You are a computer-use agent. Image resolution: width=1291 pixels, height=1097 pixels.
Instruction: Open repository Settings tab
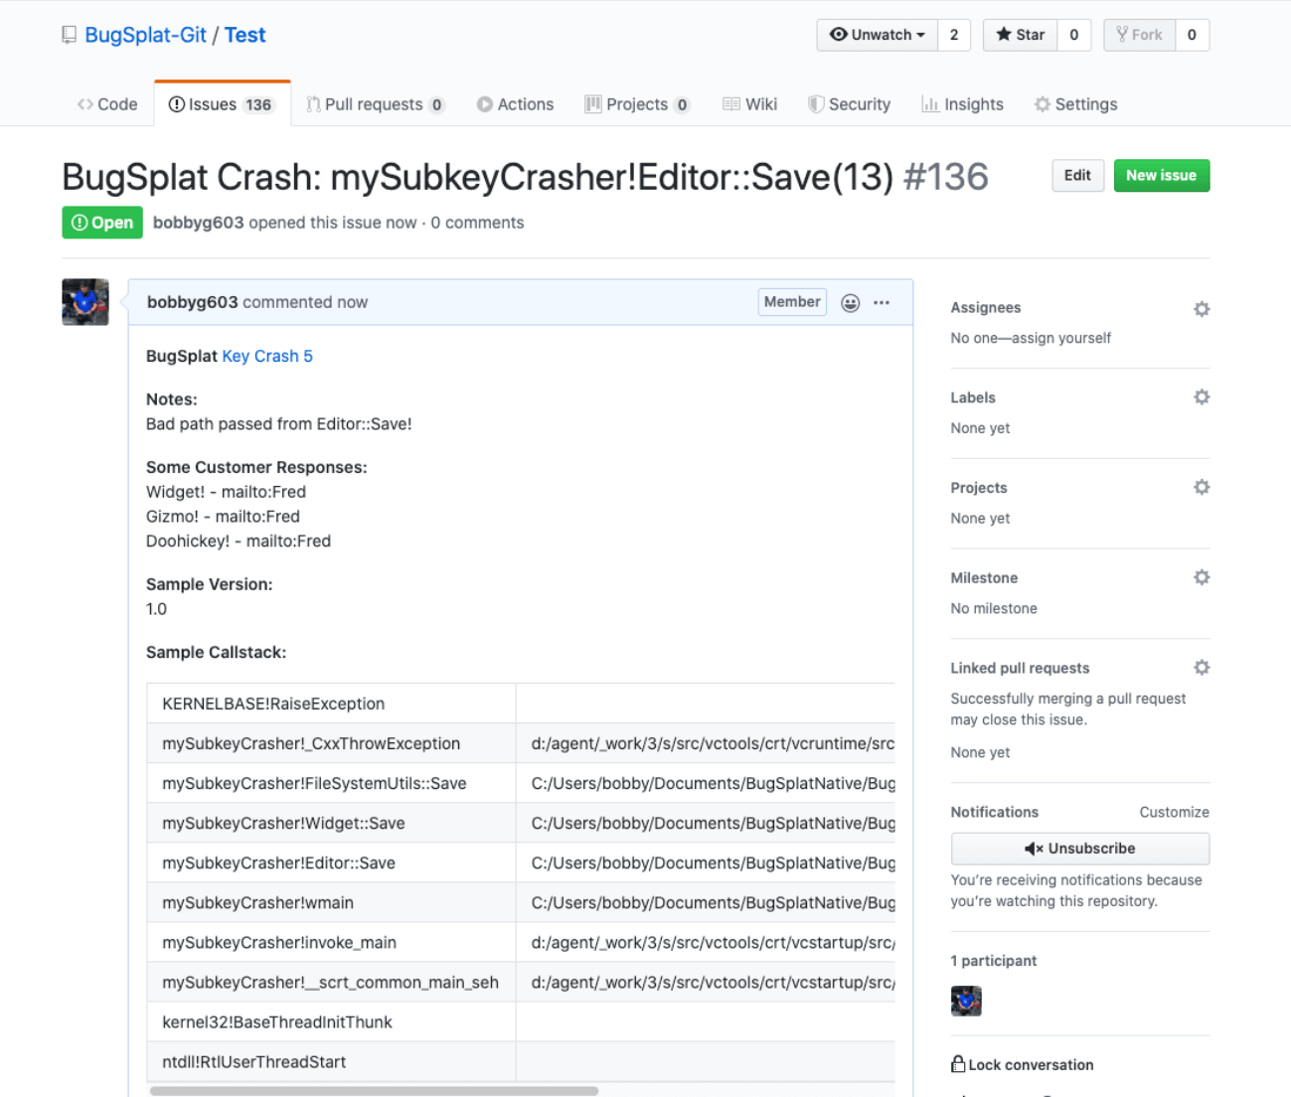(x=1075, y=104)
